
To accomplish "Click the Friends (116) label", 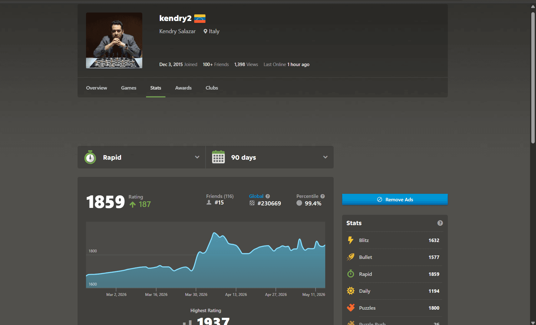I will [x=220, y=196].
